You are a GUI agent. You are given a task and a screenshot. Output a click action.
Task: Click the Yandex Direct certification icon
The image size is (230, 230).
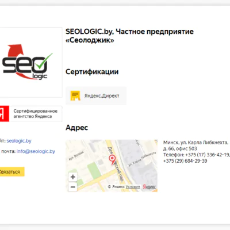[75, 95]
